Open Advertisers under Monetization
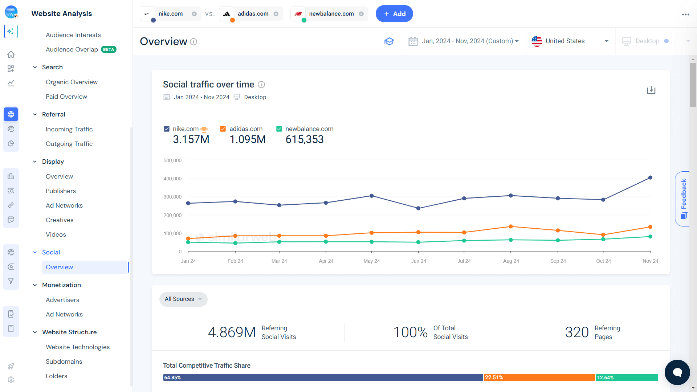The height and width of the screenshot is (392, 697). pos(62,300)
